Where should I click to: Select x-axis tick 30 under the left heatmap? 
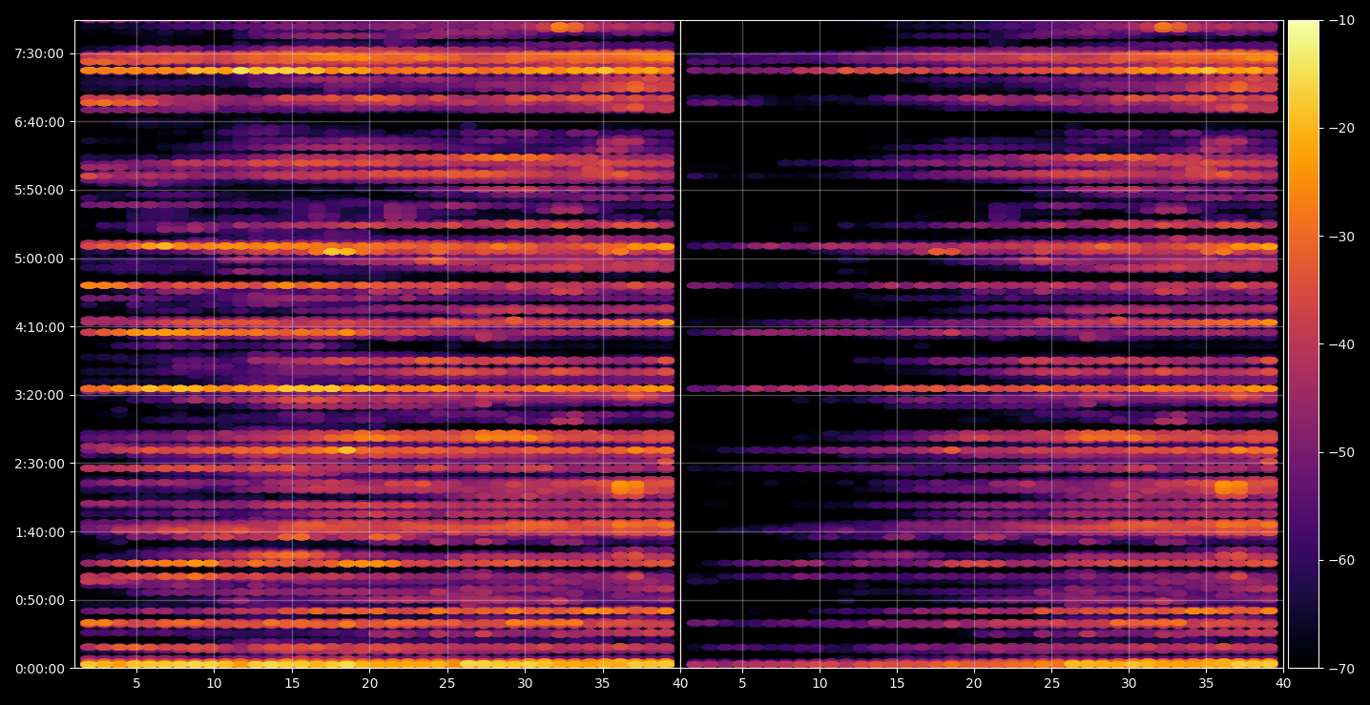[525, 683]
